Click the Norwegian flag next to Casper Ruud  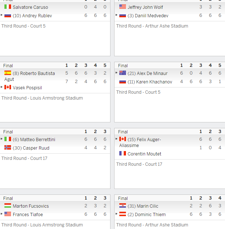coord(8,147)
